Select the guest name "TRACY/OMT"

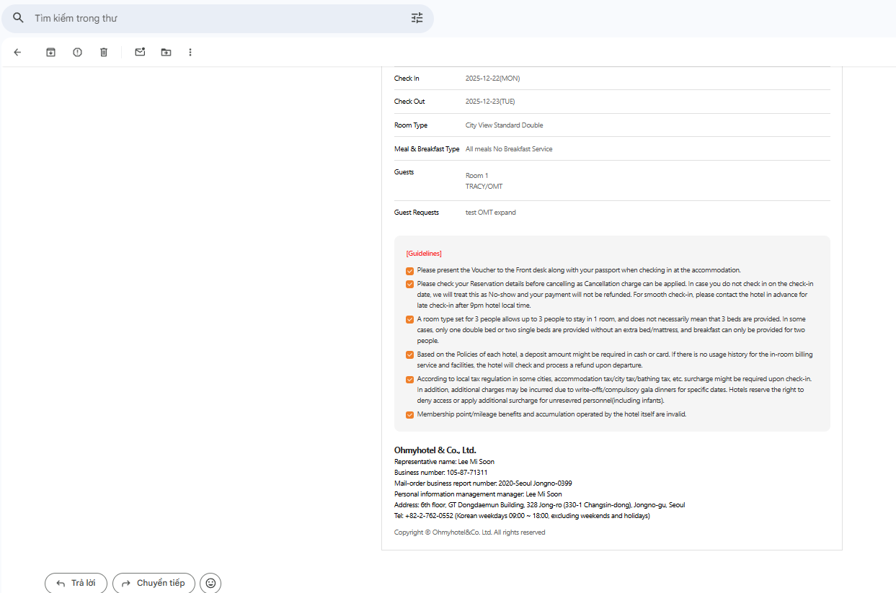click(484, 187)
